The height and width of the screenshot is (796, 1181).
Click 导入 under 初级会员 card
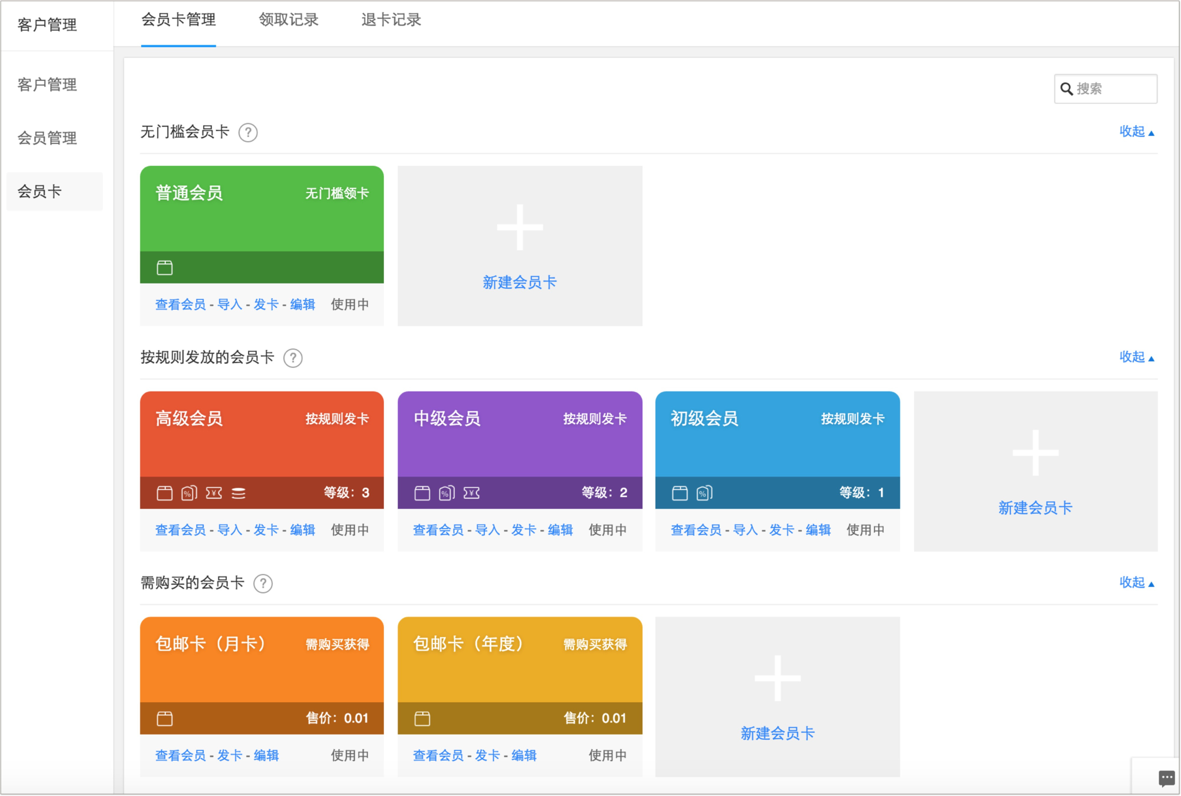[x=746, y=530]
